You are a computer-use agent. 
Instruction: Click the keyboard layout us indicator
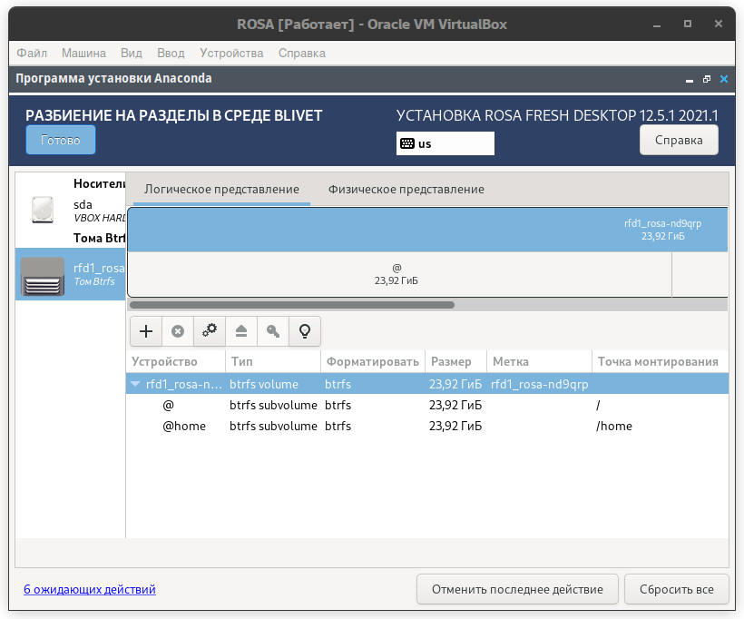point(445,143)
